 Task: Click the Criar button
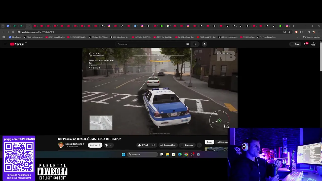tap(295, 44)
